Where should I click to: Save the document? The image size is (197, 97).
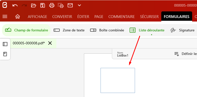click(43, 5)
